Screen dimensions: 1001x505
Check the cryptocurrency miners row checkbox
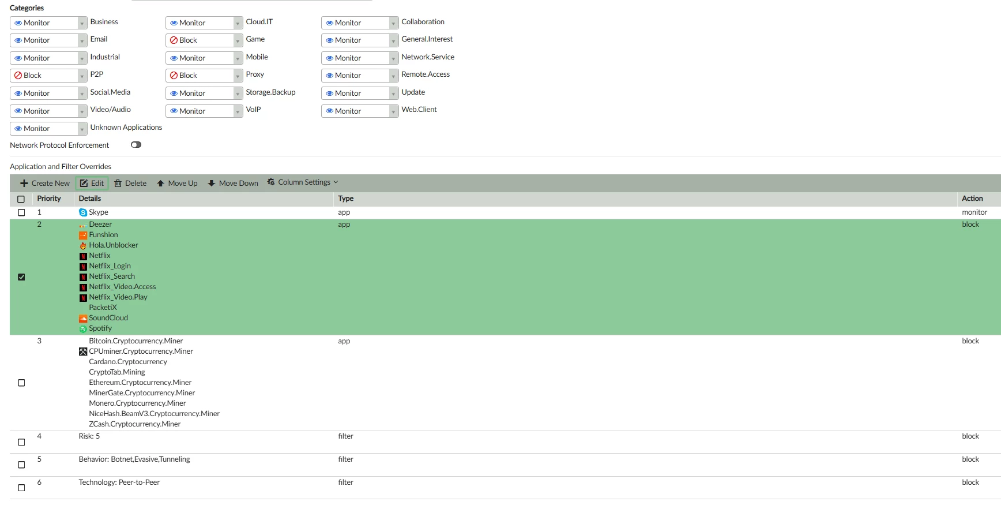[21, 383]
